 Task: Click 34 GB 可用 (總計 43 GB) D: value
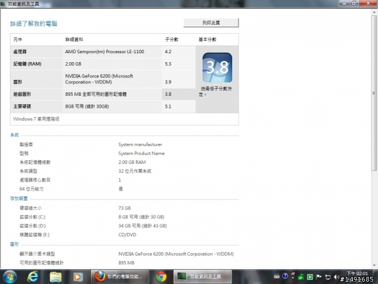coord(142,226)
